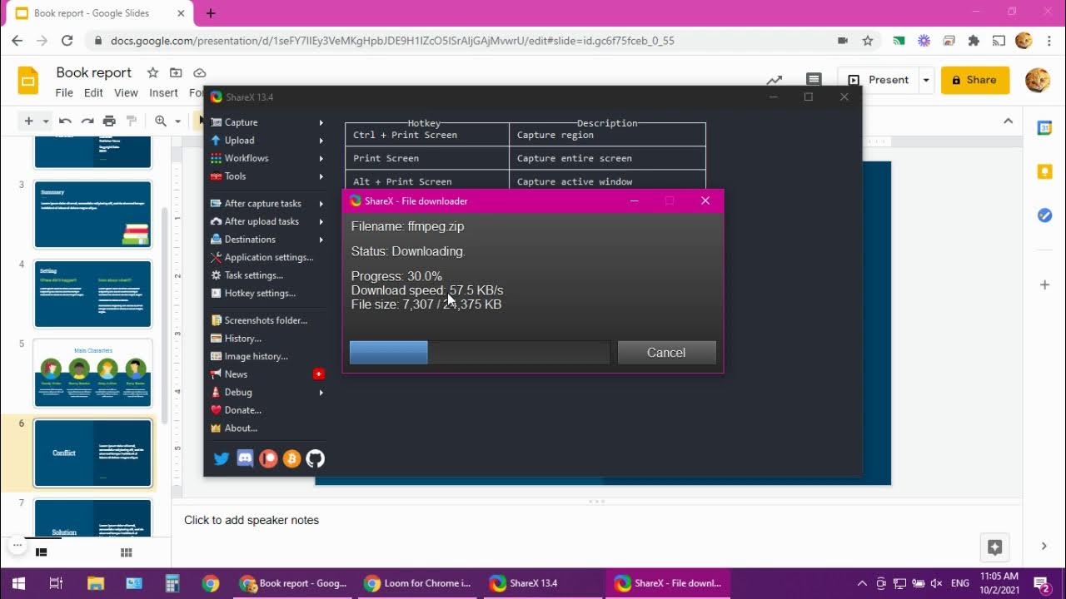This screenshot has width=1066, height=599.
Task: Open the File menu in Slides
Action: pyautogui.click(x=64, y=92)
